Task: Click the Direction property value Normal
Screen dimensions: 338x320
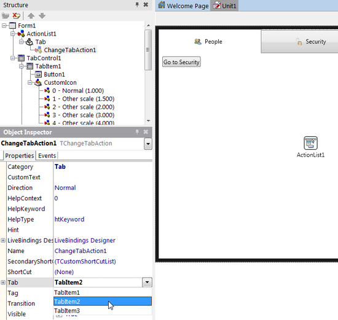Action: [x=65, y=188]
